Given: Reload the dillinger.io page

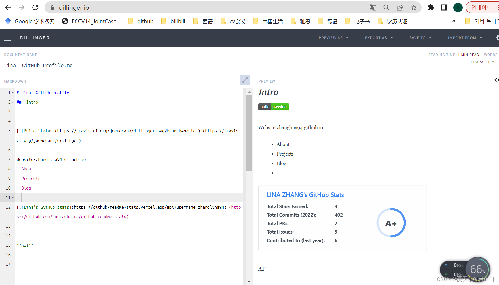Looking at the screenshot, I should click(x=35, y=7).
